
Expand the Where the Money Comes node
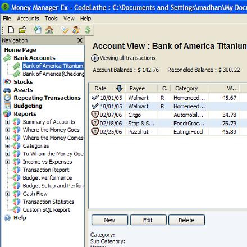click(7, 138)
